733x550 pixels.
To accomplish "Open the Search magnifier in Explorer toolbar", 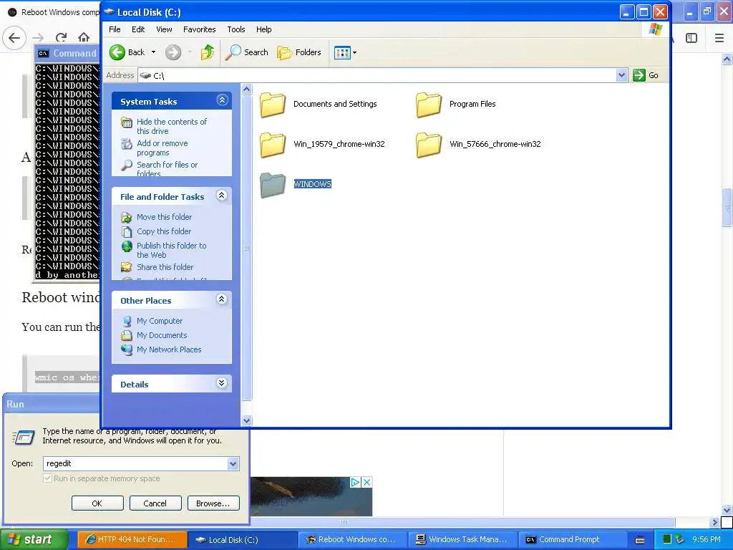I will pyautogui.click(x=233, y=52).
